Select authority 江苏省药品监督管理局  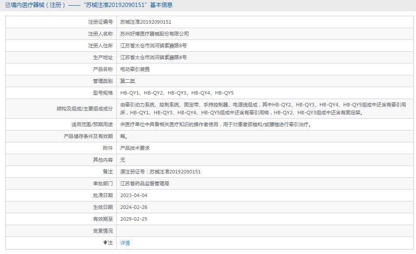145,183
